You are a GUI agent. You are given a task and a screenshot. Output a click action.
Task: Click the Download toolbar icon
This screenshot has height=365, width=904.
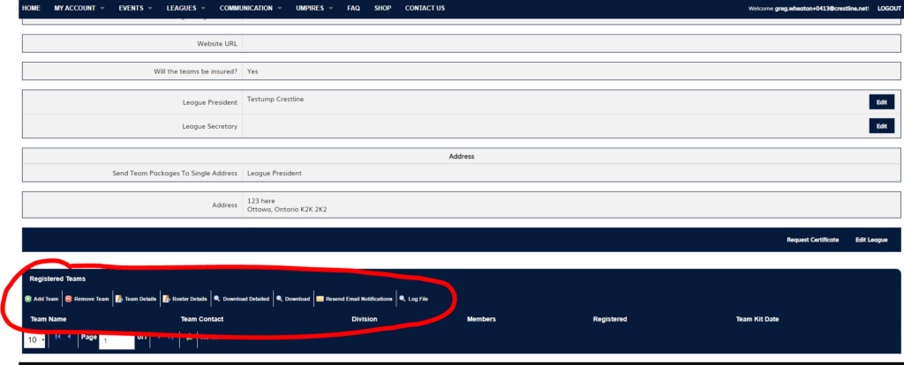tap(280, 299)
